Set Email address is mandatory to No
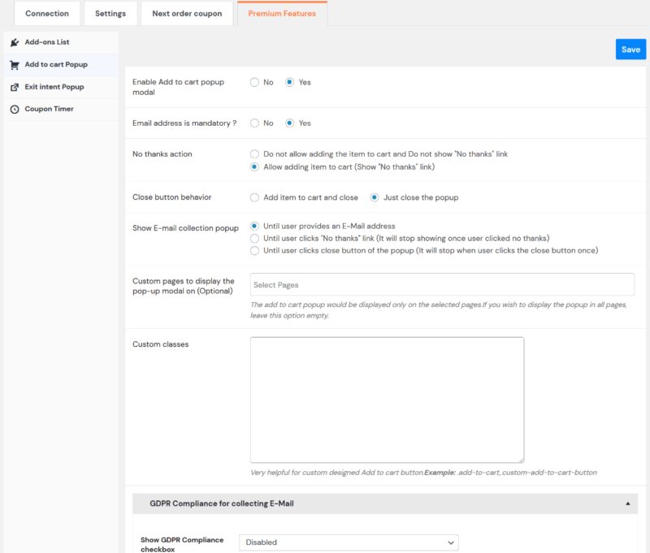The image size is (650, 553). [254, 123]
